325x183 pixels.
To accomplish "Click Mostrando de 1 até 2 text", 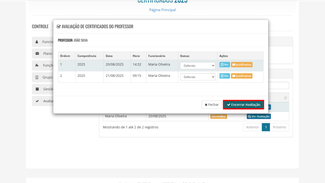I will [130, 127].
